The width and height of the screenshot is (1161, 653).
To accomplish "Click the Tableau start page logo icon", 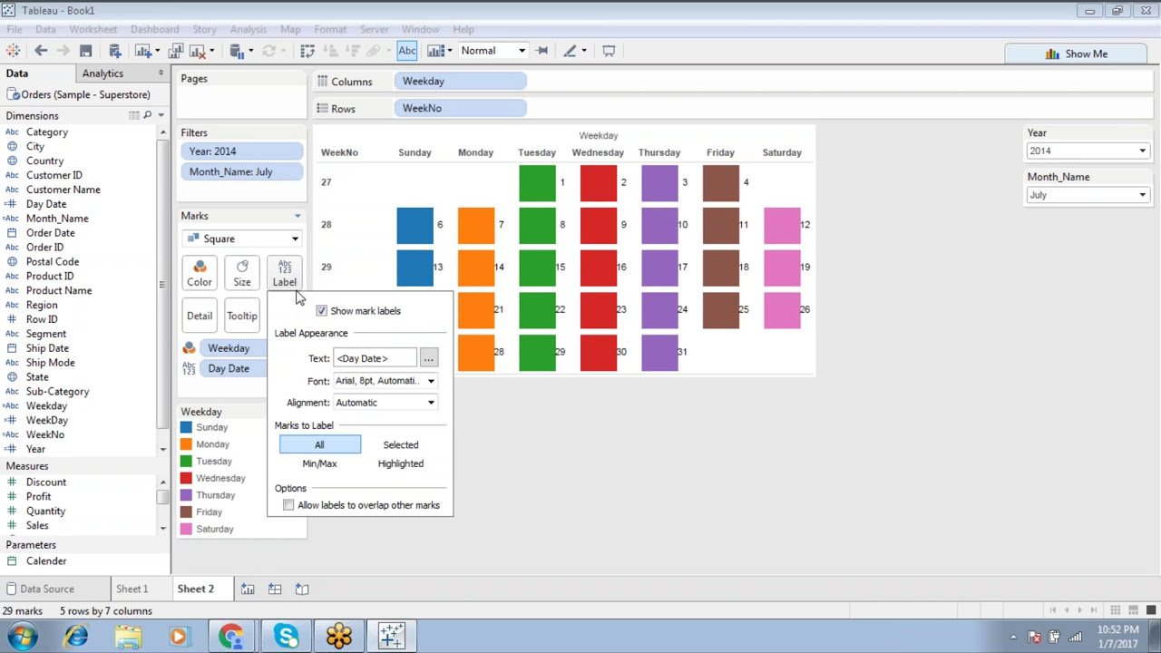I will click(x=13, y=51).
